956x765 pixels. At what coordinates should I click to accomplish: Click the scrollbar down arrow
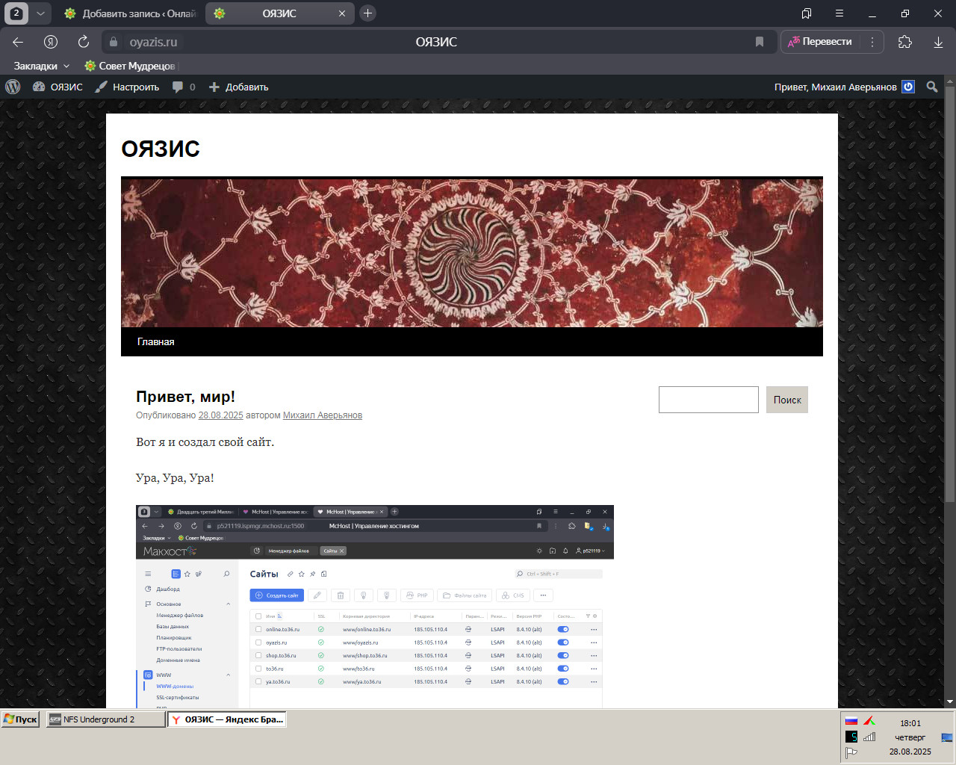point(950,702)
